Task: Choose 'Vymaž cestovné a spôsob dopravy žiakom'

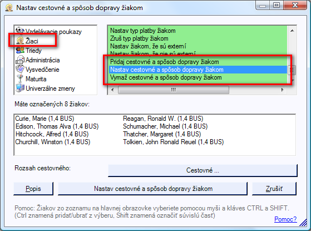Action: coord(166,77)
